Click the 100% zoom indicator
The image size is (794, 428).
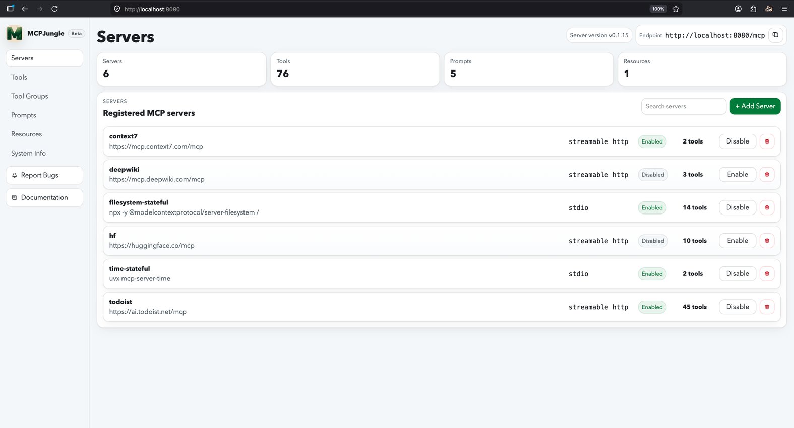658,9
